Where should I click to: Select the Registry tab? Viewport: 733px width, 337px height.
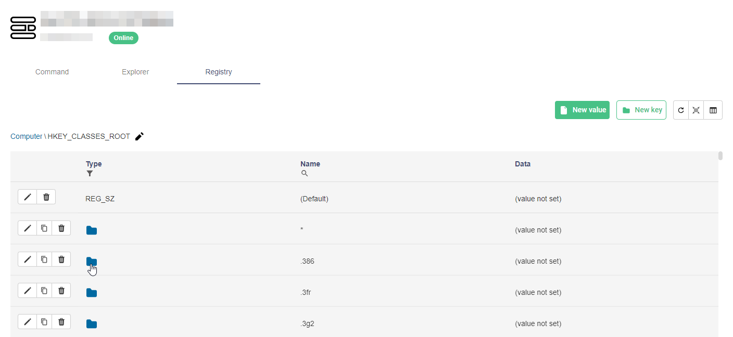(x=219, y=72)
